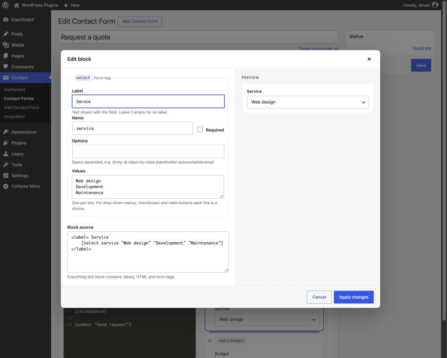Click the PREVIEW heading text

pyautogui.click(x=250, y=77)
